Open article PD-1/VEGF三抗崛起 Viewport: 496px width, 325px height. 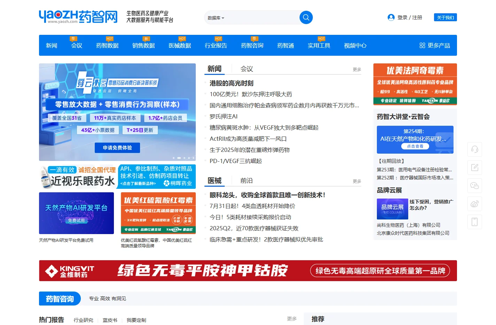[x=235, y=161]
